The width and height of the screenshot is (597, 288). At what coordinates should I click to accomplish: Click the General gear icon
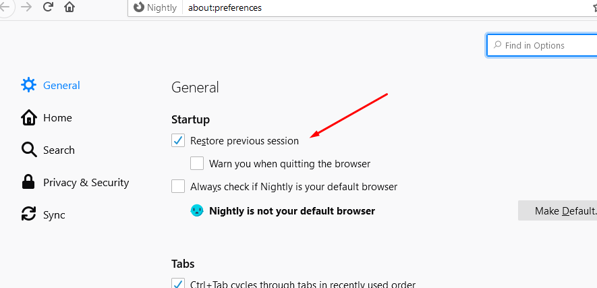click(28, 85)
